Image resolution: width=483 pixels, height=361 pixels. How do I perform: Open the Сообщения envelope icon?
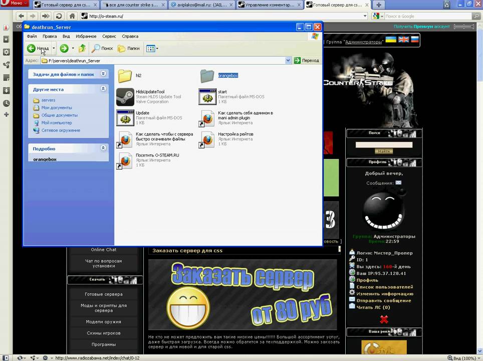pyautogui.click(x=399, y=183)
